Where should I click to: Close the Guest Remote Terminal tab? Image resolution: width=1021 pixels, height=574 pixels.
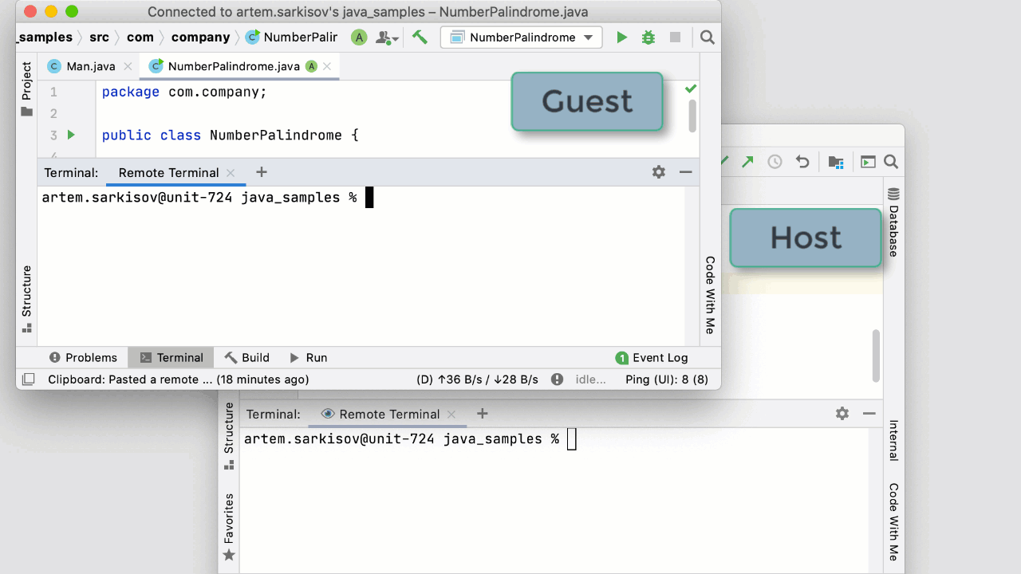coord(231,172)
